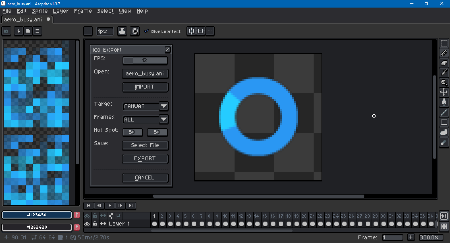Click the Select File save button
This screenshot has width=450, height=243.
[145, 146]
